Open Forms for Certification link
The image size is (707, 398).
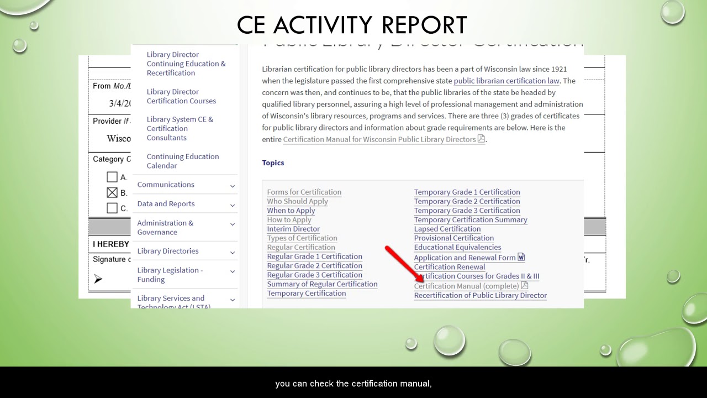coord(304,192)
